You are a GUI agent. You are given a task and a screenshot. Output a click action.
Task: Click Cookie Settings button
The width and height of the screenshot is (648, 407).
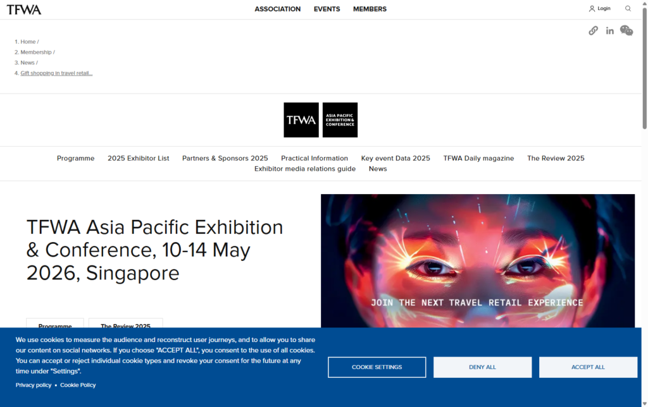(377, 367)
